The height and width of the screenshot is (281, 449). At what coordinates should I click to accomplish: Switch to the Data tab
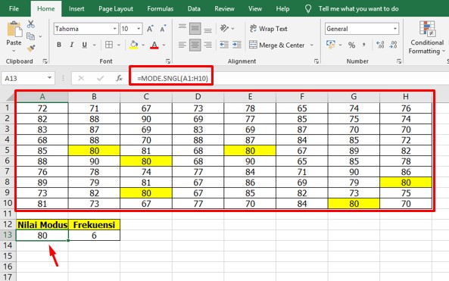(x=194, y=8)
